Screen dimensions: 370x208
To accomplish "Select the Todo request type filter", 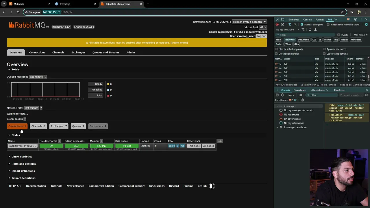I will click(278, 40).
